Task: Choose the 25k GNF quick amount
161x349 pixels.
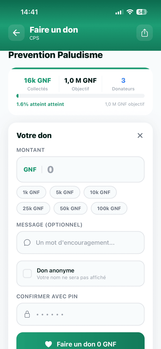Action: pos(33,208)
